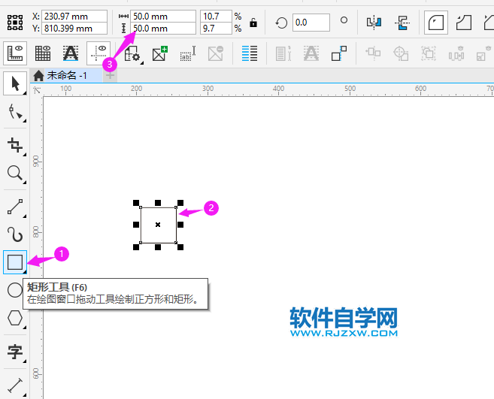Choose the scalloped corner style

coord(464,23)
